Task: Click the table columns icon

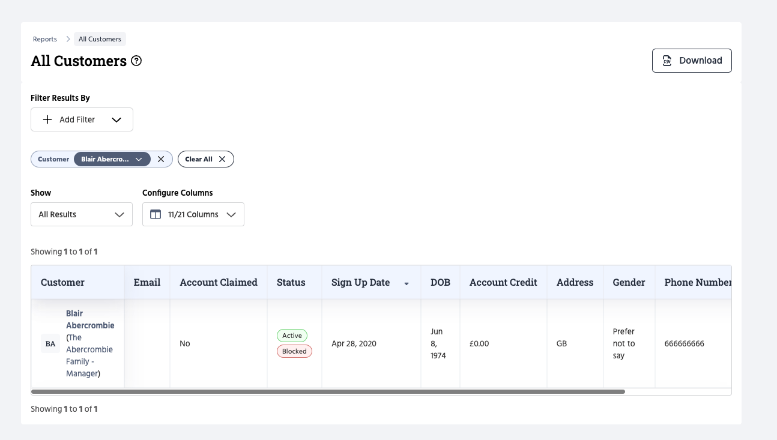Action: [x=156, y=214]
